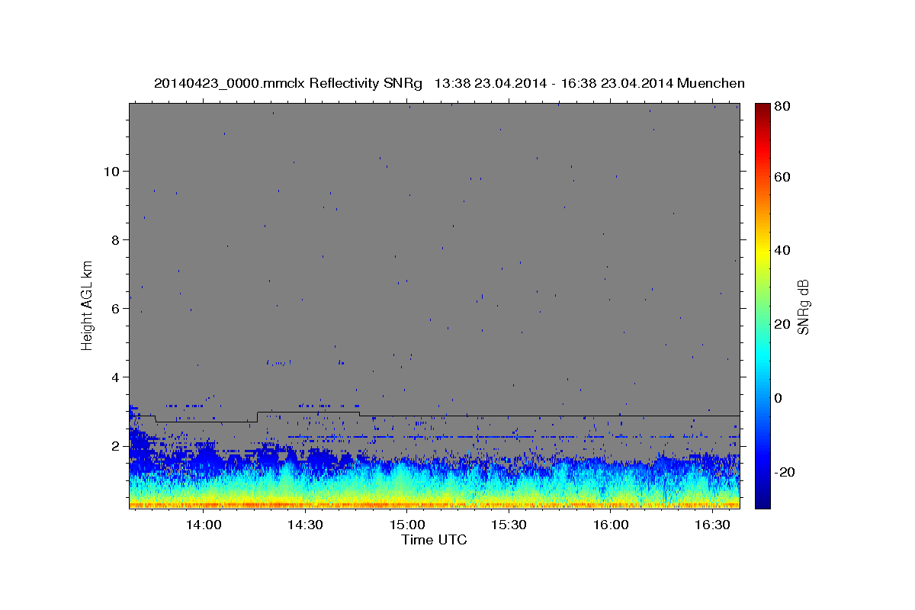Click the colorbar value 80
Image resolution: width=915 pixels, height=610 pixels.
pos(781,106)
